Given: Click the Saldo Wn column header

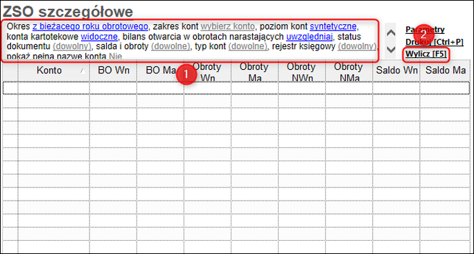Looking at the screenshot, I should [x=396, y=71].
